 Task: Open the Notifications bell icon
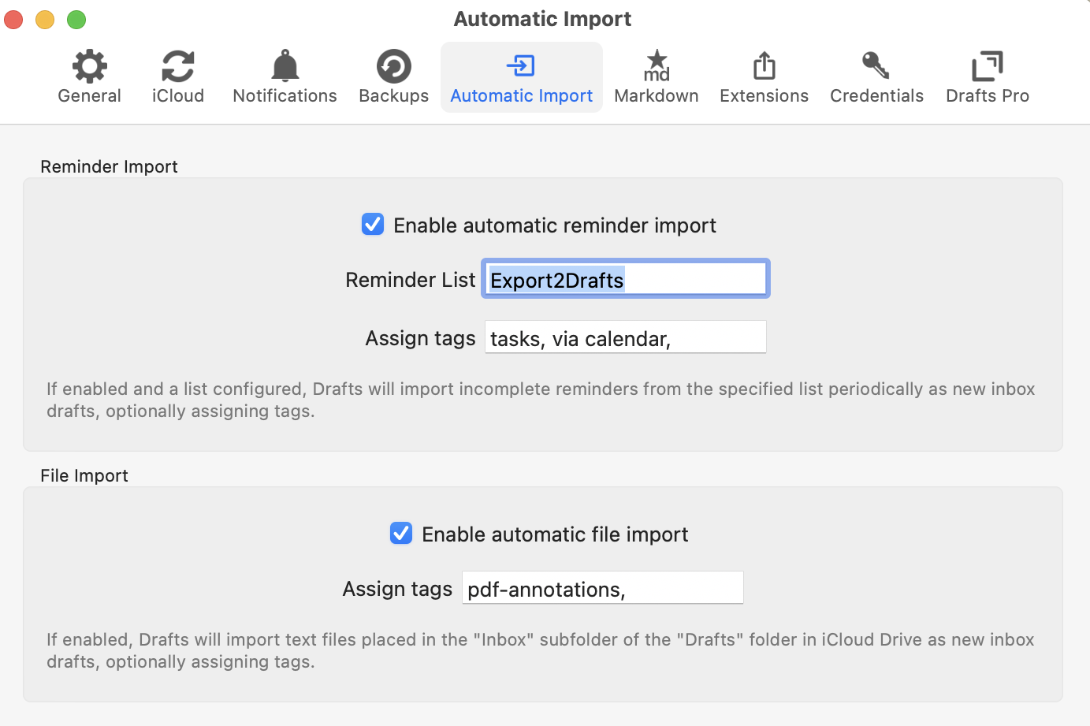tap(285, 66)
